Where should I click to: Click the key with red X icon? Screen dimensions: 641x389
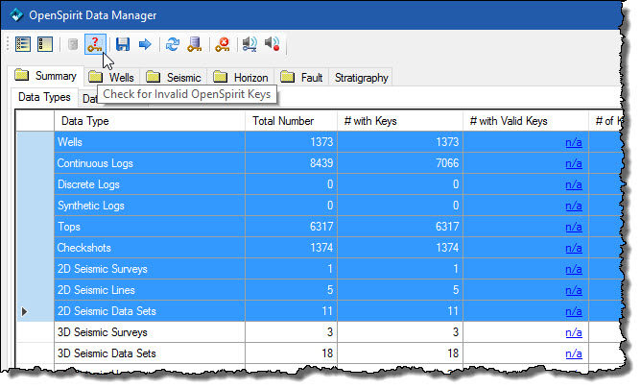pos(223,44)
